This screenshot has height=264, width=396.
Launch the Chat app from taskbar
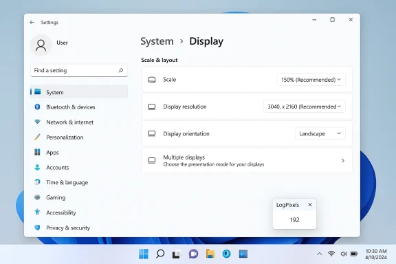[193, 254]
